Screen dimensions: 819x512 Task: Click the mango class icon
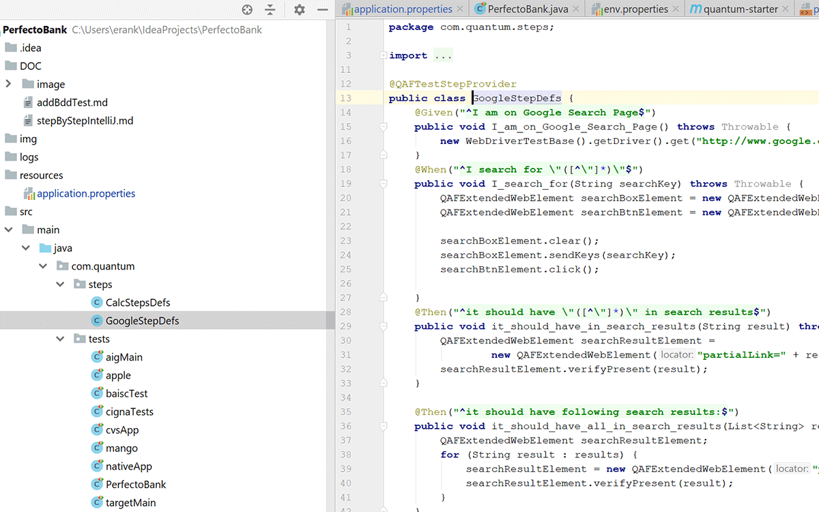point(97,448)
